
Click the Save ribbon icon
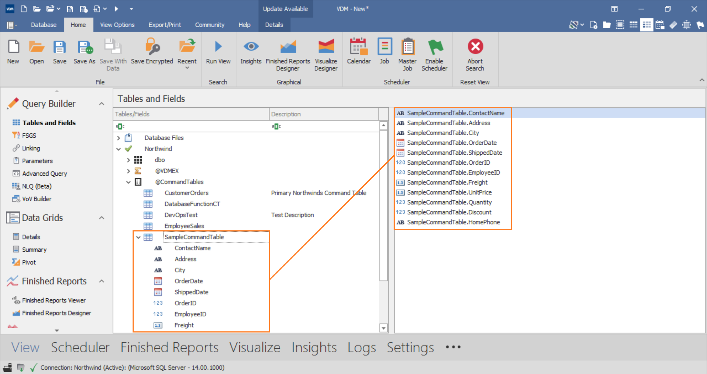point(59,47)
